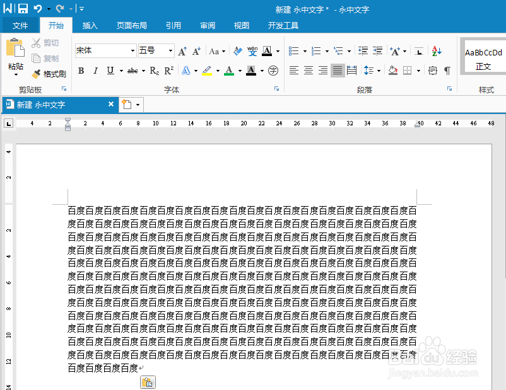Apply numbered list
This screenshot has width=506, height=390.
point(316,51)
